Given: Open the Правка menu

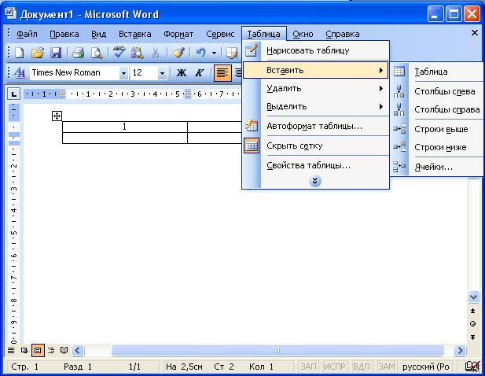Looking at the screenshot, I should (64, 34).
